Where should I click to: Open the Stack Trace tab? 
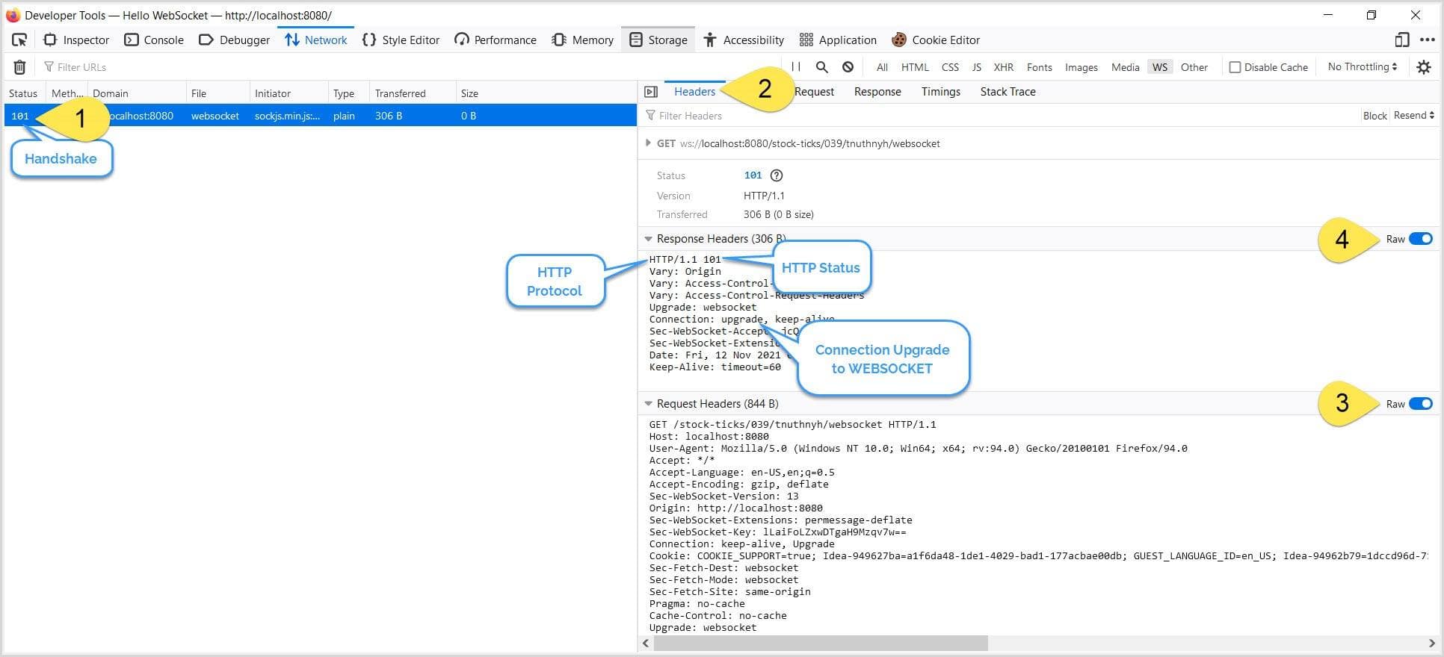1008,92
